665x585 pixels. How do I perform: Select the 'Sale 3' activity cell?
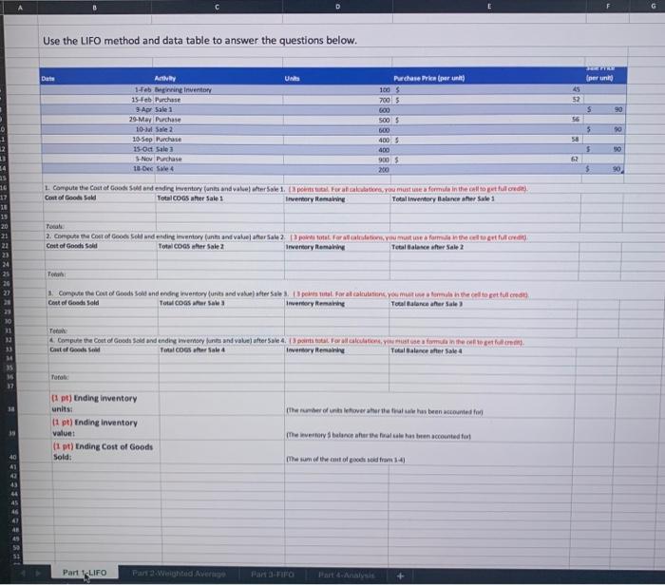[218, 149]
